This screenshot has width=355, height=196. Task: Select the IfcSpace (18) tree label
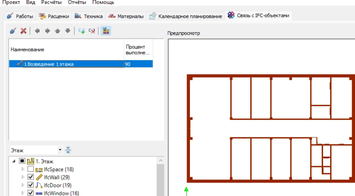[59, 169]
